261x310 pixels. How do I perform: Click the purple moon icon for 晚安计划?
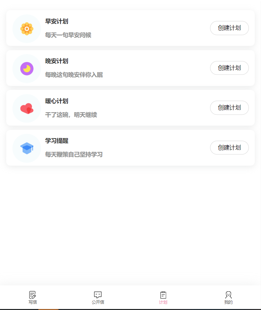tap(27, 69)
